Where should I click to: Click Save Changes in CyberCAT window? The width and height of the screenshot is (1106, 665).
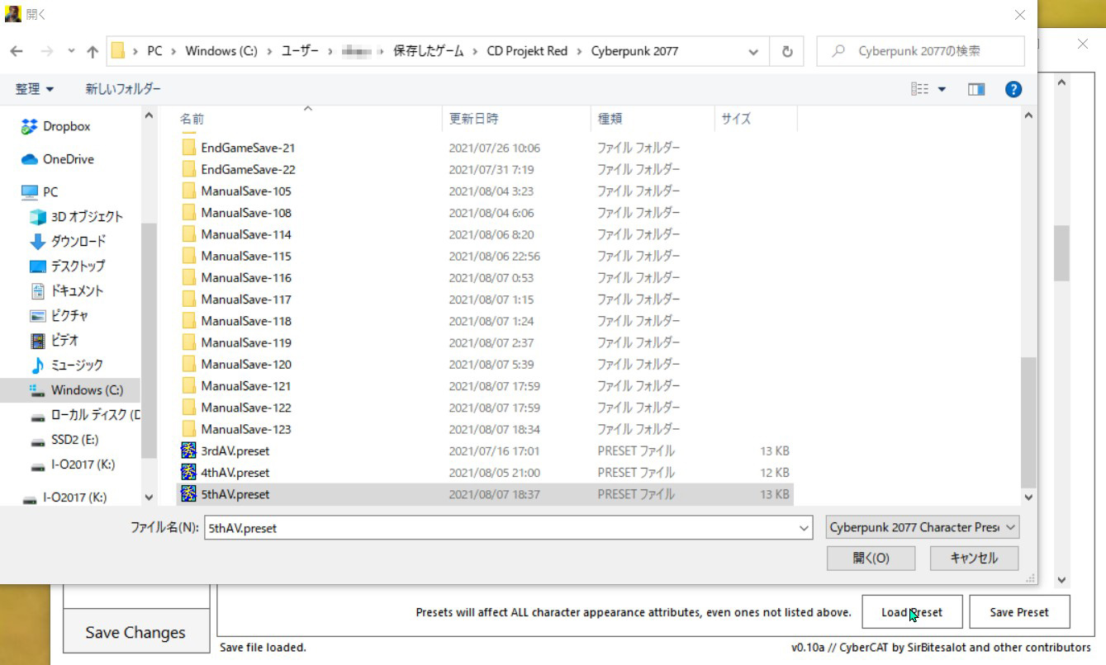(135, 633)
